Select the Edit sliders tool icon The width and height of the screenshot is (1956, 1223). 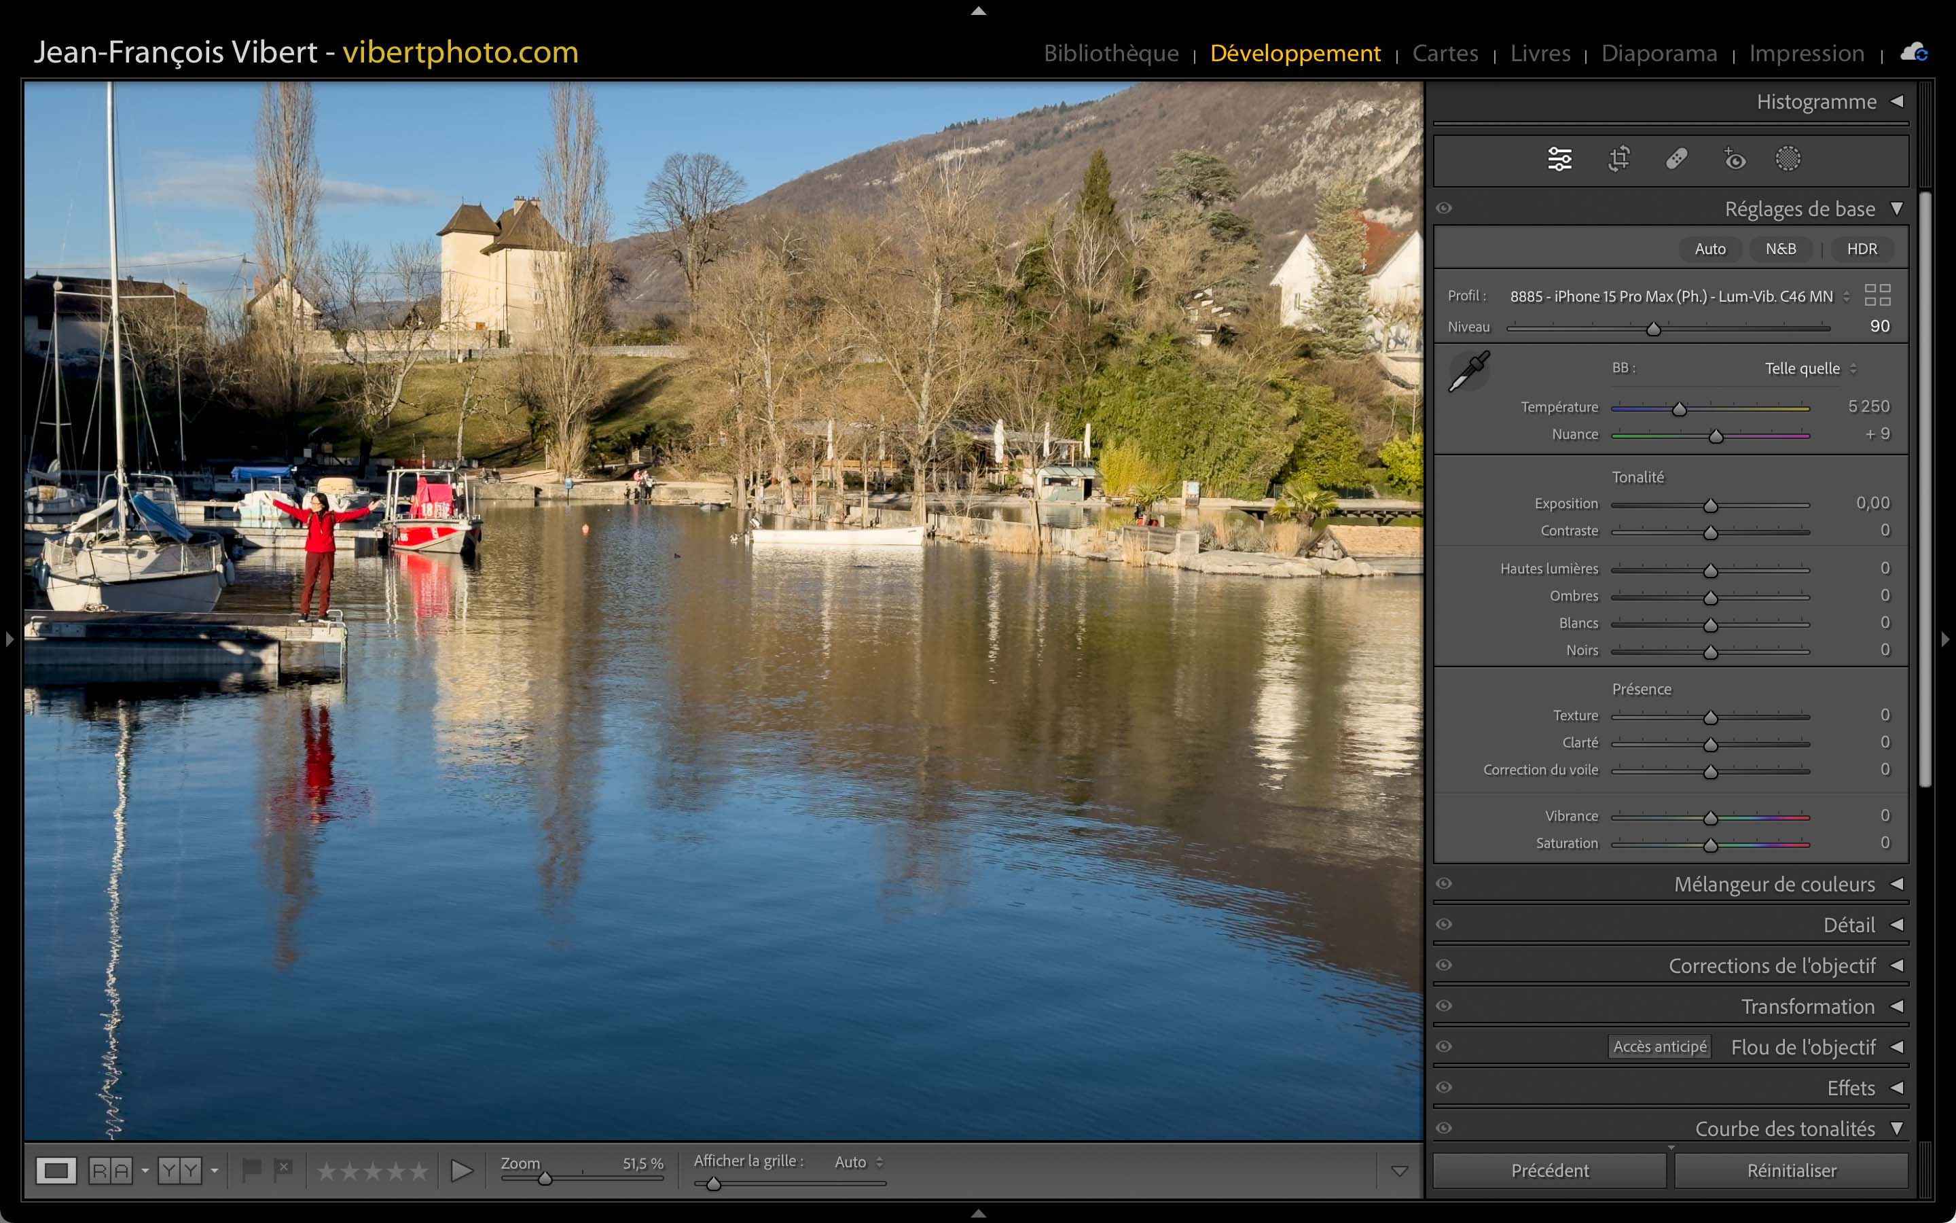point(1559,158)
